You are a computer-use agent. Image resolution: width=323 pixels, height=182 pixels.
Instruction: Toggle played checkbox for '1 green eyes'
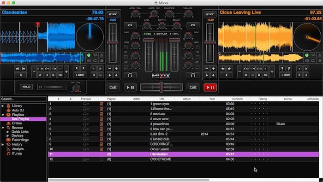[102, 104]
